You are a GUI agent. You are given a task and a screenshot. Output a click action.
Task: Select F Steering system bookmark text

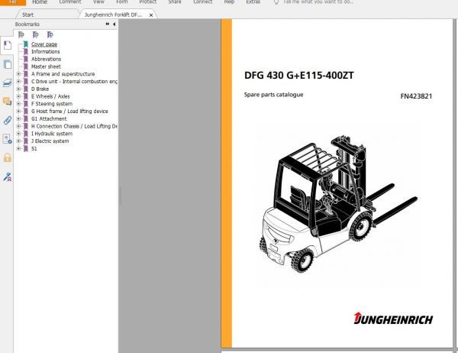point(52,104)
